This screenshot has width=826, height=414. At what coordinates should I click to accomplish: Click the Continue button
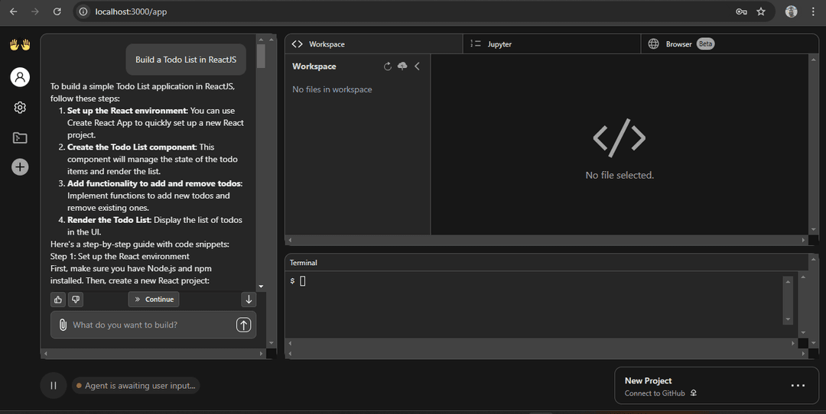tap(154, 299)
